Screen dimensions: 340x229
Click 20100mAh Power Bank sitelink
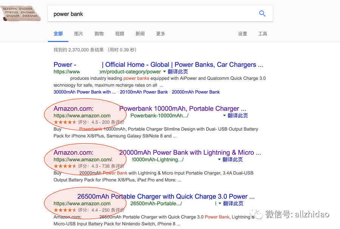click(144, 92)
